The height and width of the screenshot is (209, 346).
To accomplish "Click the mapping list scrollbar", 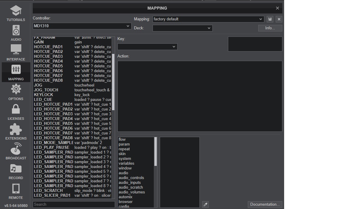I will click(x=114, y=82).
